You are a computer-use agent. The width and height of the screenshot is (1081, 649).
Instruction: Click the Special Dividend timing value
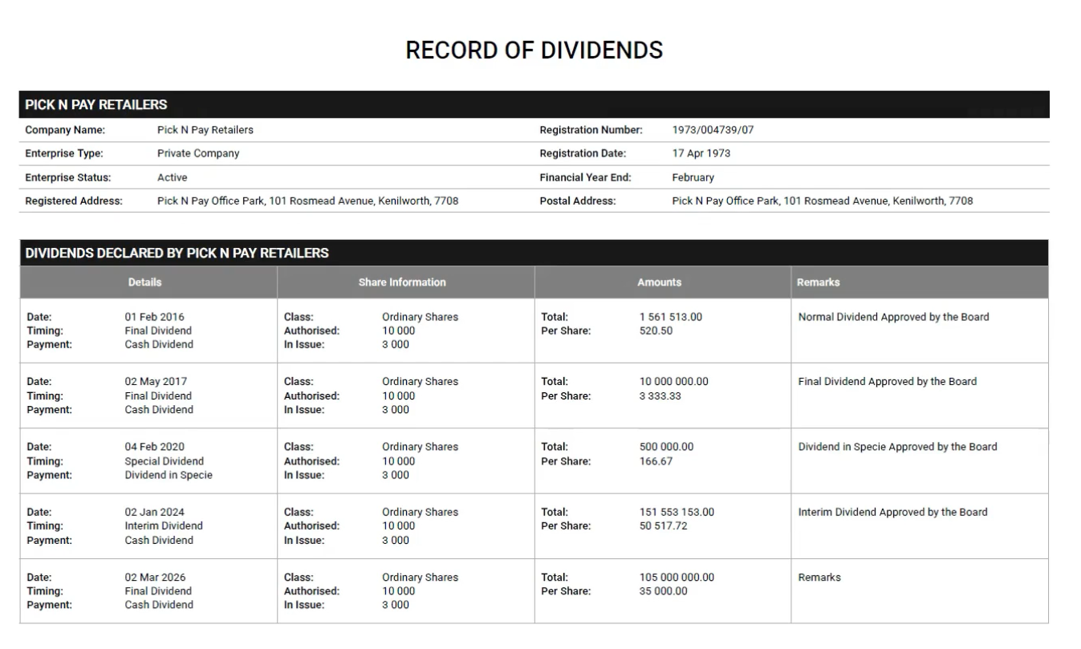165,461
